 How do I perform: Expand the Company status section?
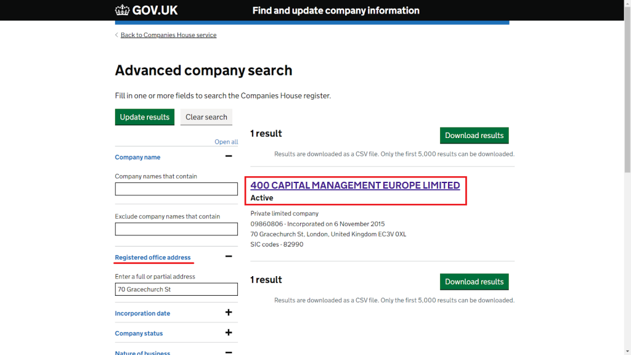click(x=139, y=333)
